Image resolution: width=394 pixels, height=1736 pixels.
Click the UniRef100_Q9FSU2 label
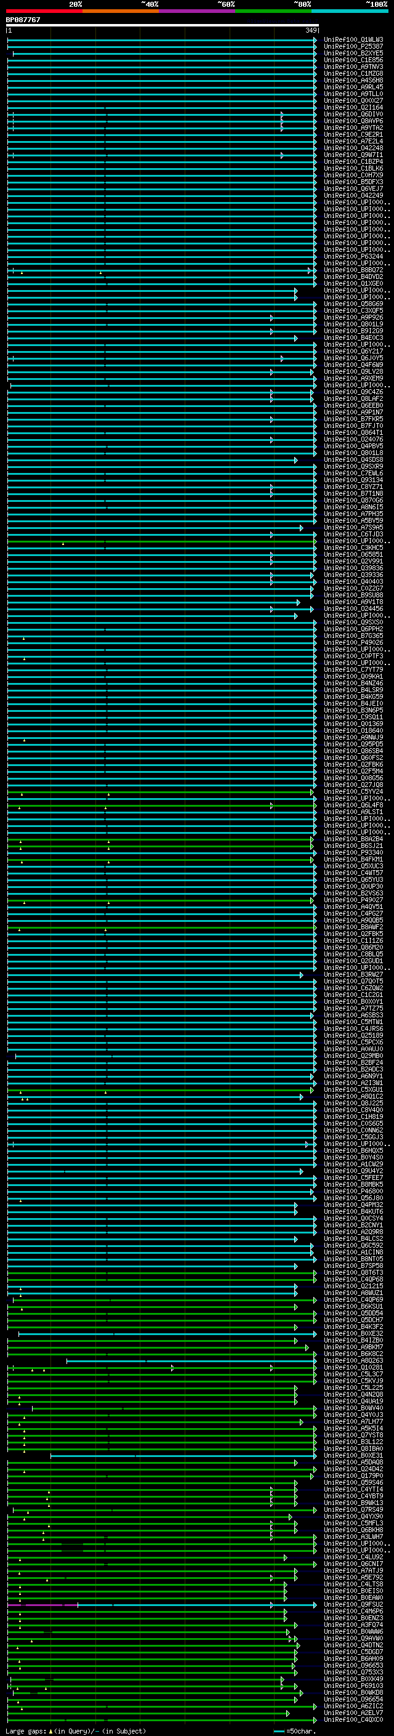pyautogui.click(x=353, y=1605)
